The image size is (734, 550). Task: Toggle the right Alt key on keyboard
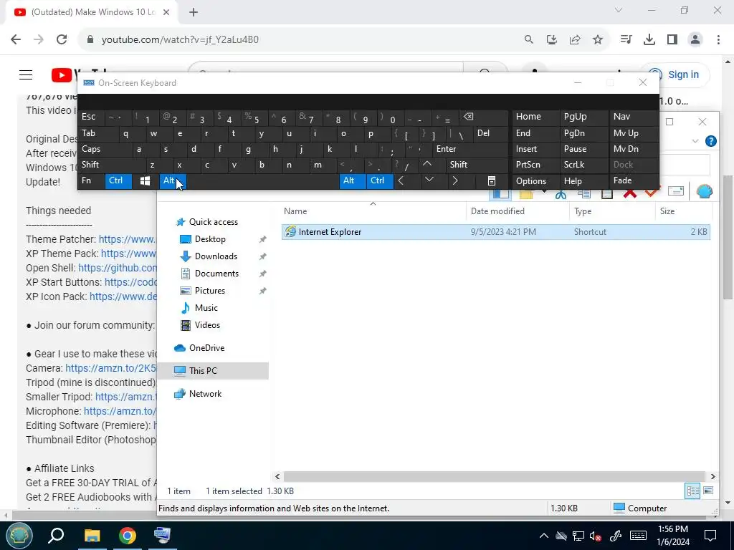tap(352, 181)
